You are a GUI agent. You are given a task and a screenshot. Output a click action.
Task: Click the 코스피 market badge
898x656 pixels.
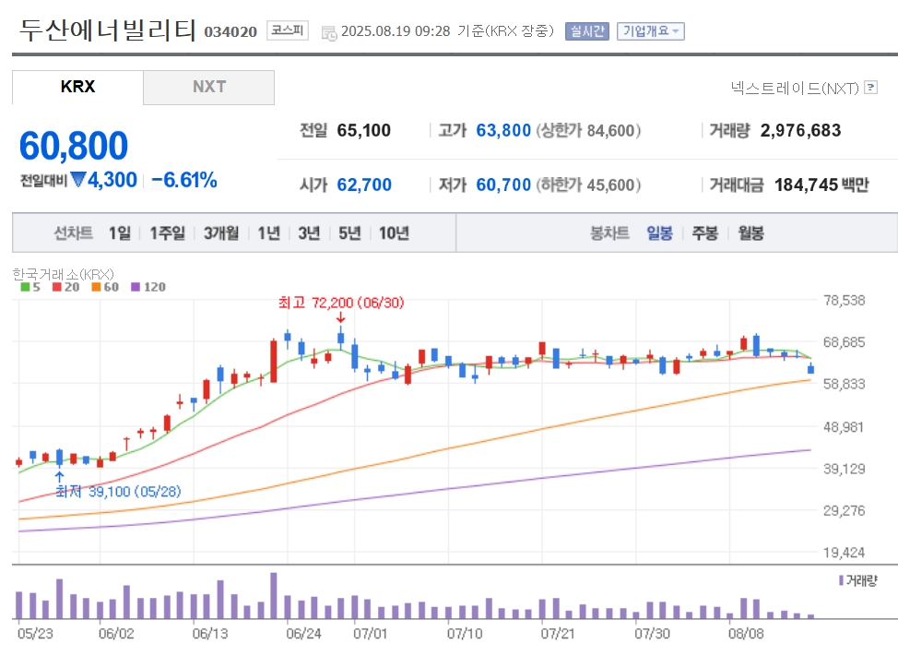point(288,30)
